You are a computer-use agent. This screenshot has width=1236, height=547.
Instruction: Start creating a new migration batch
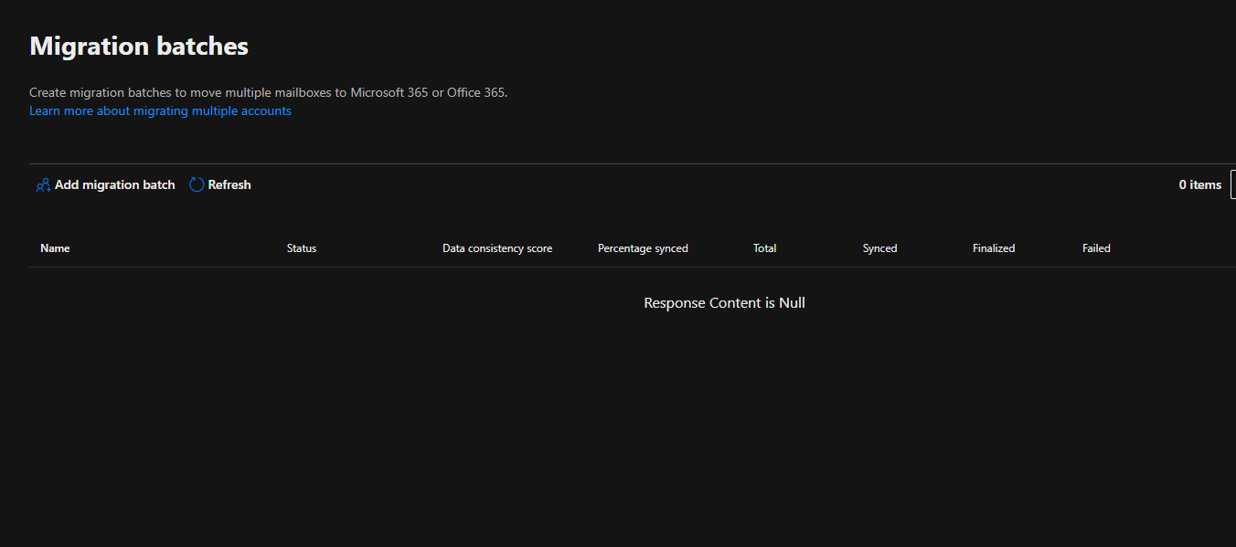(105, 184)
